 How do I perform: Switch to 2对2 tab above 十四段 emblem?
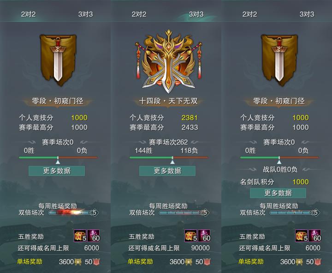coord(139,14)
